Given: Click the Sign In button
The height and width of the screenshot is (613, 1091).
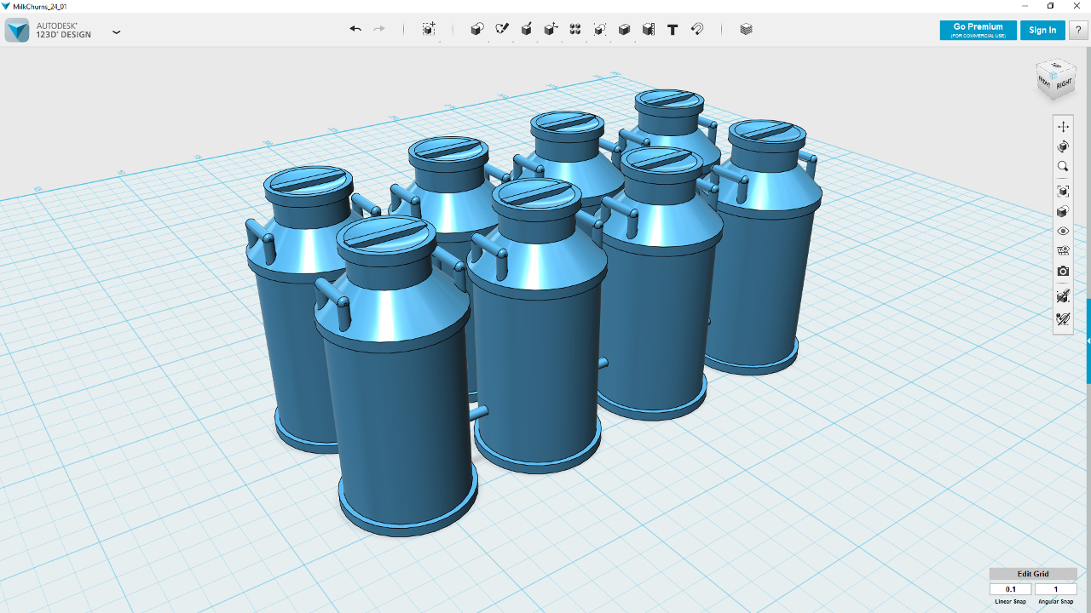Looking at the screenshot, I should [1042, 30].
